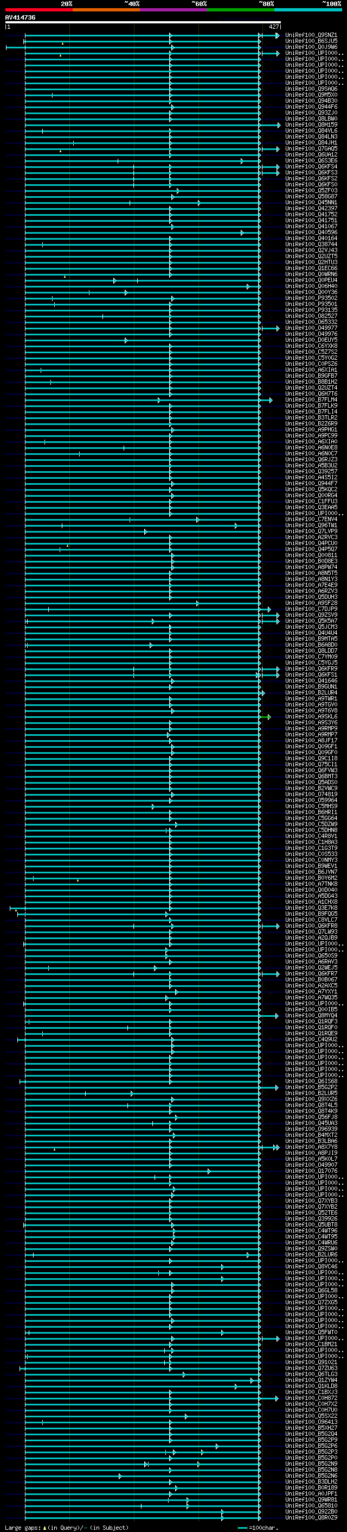
Task: Open hit UniRef100_Q9SNZ1
Action: (311, 35)
